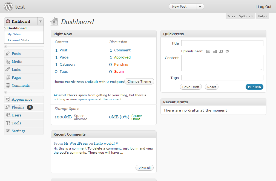276x181 pixels.
Task: Collapse sidebar using separator arrow below Comments
Action: [6, 92]
